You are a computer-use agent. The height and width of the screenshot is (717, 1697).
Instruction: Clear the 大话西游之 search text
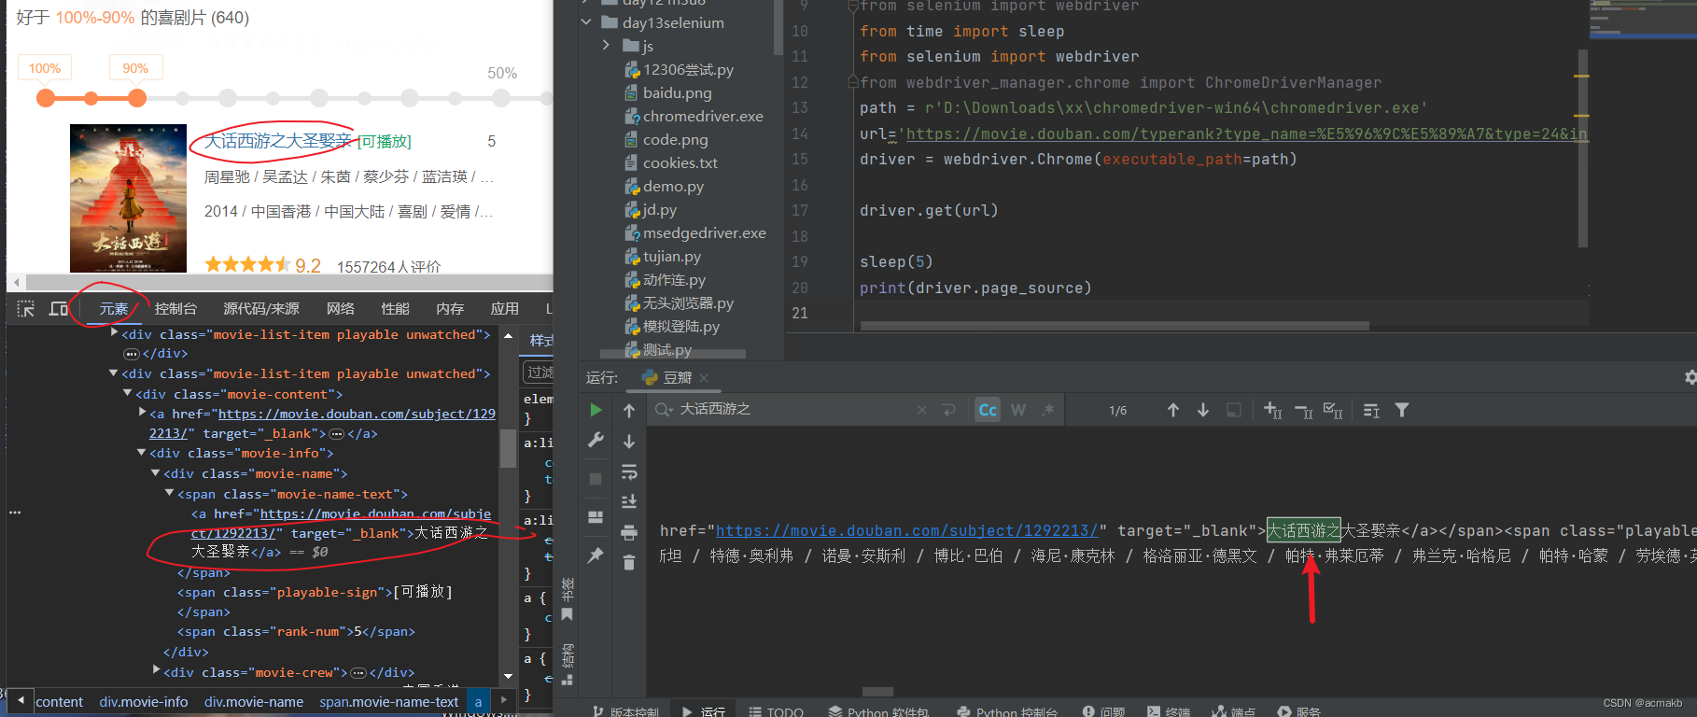pos(922,410)
